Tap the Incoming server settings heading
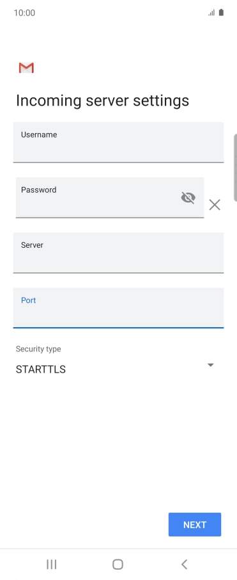 [102, 101]
